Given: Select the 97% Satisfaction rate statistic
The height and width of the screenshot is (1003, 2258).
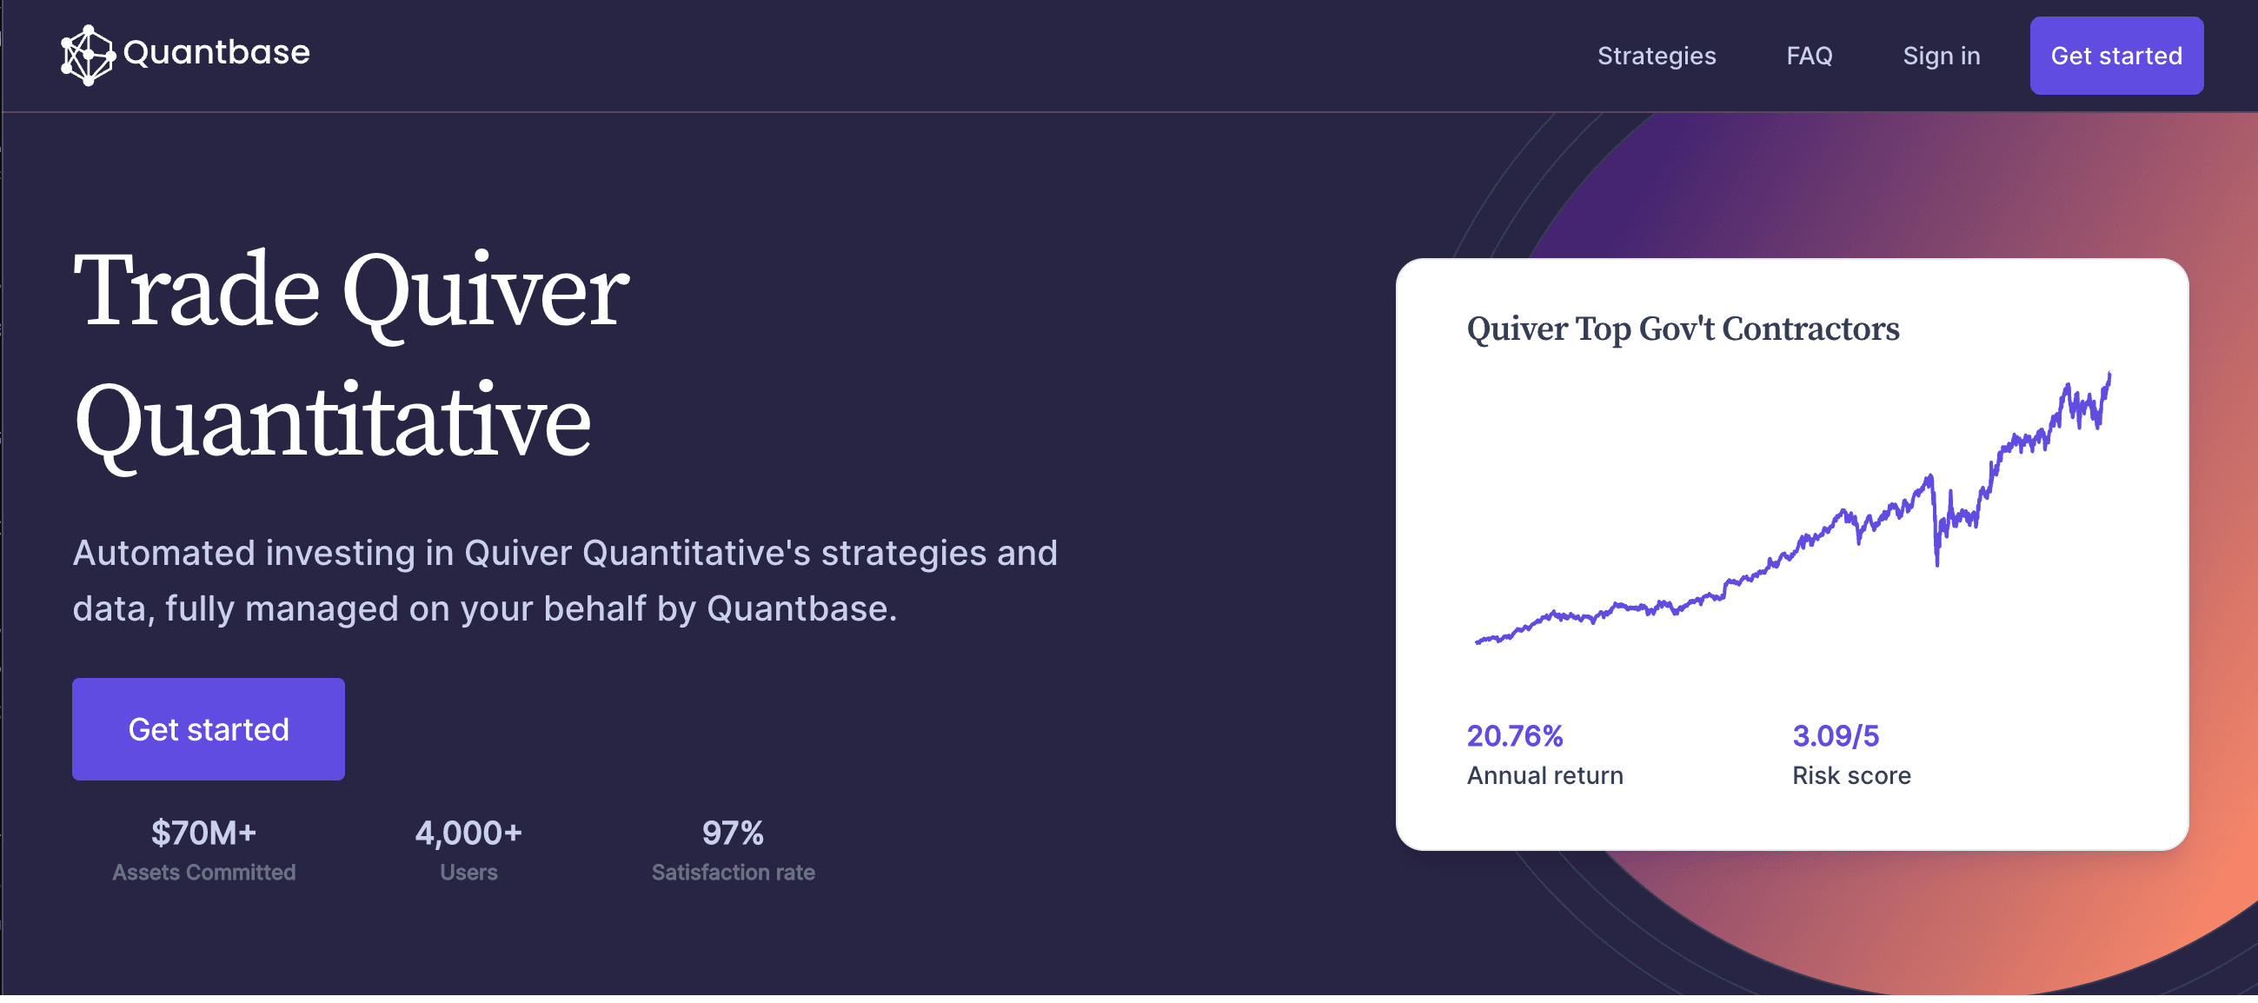Looking at the screenshot, I should (733, 848).
